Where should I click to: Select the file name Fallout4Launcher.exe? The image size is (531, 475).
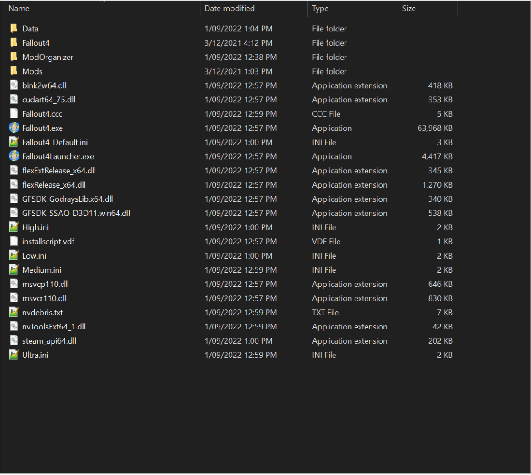click(x=58, y=157)
